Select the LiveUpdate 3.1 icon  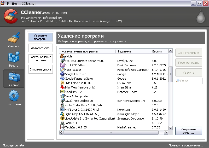62,119
